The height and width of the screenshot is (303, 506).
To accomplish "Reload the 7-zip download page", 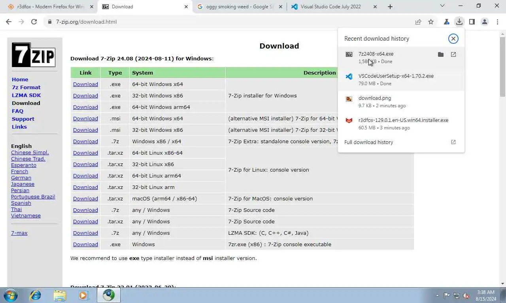I will point(34,22).
